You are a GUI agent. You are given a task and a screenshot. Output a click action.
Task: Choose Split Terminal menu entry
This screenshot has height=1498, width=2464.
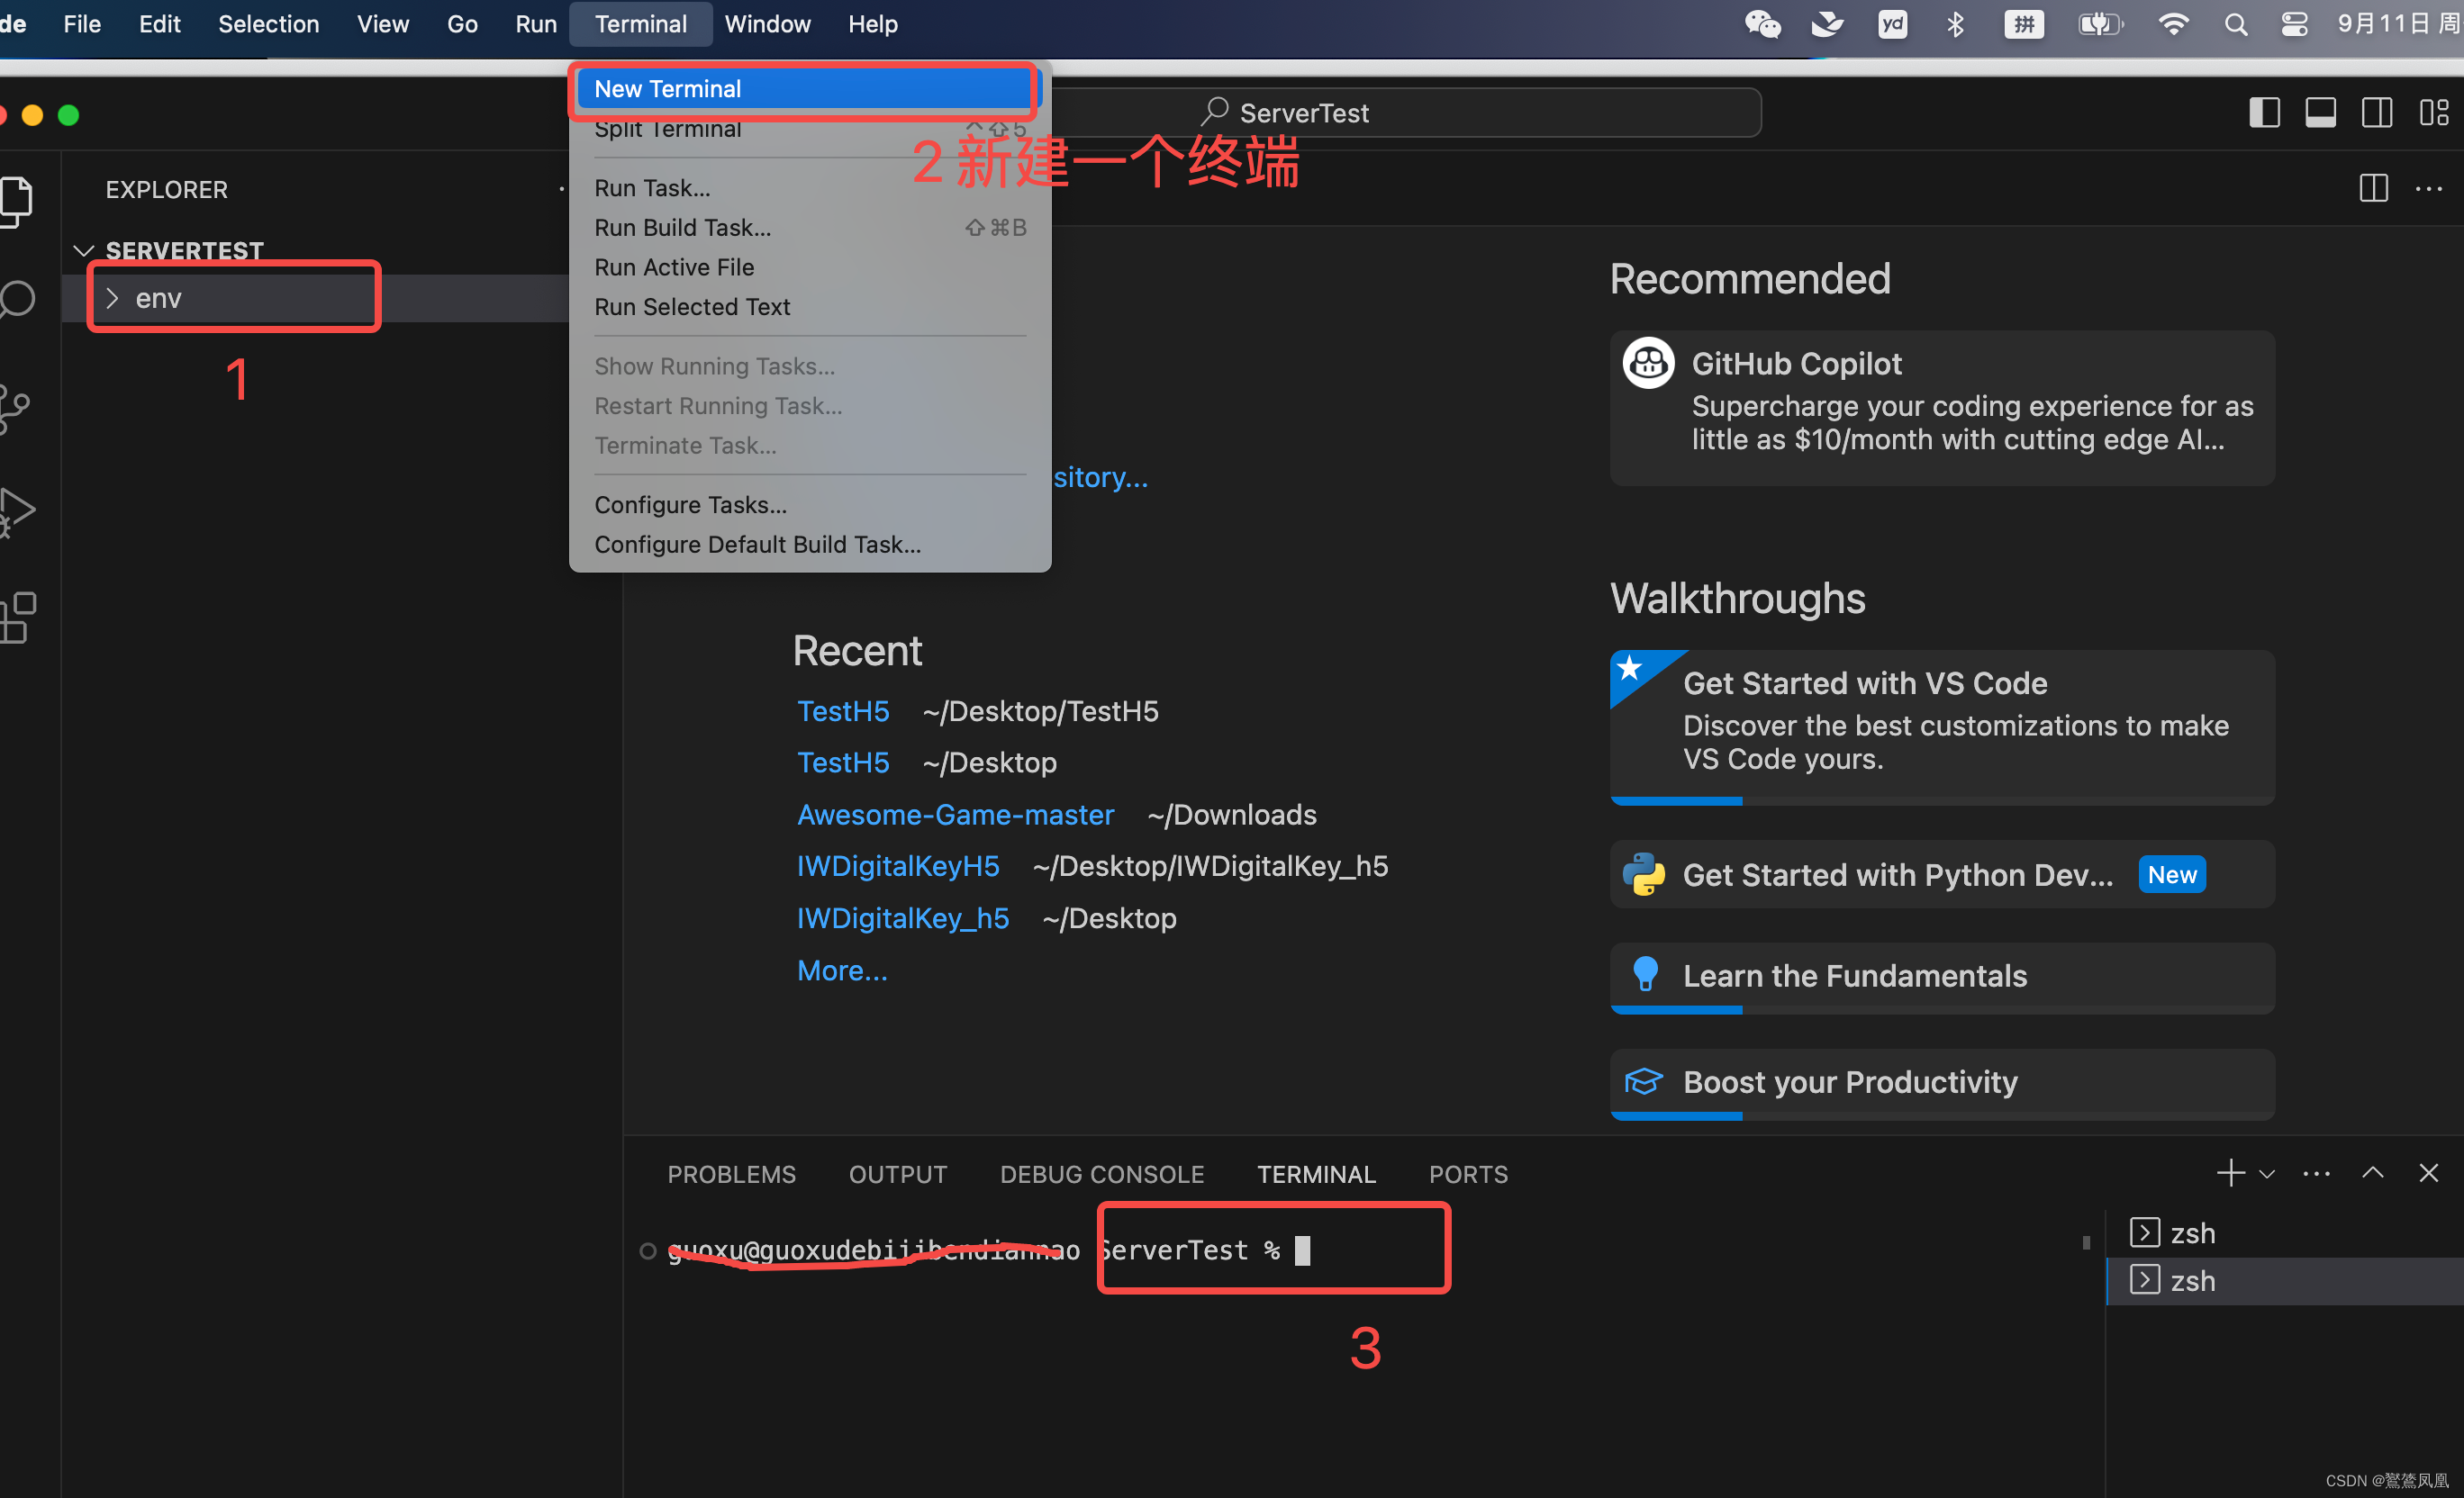pyautogui.click(x=810, y=128)
